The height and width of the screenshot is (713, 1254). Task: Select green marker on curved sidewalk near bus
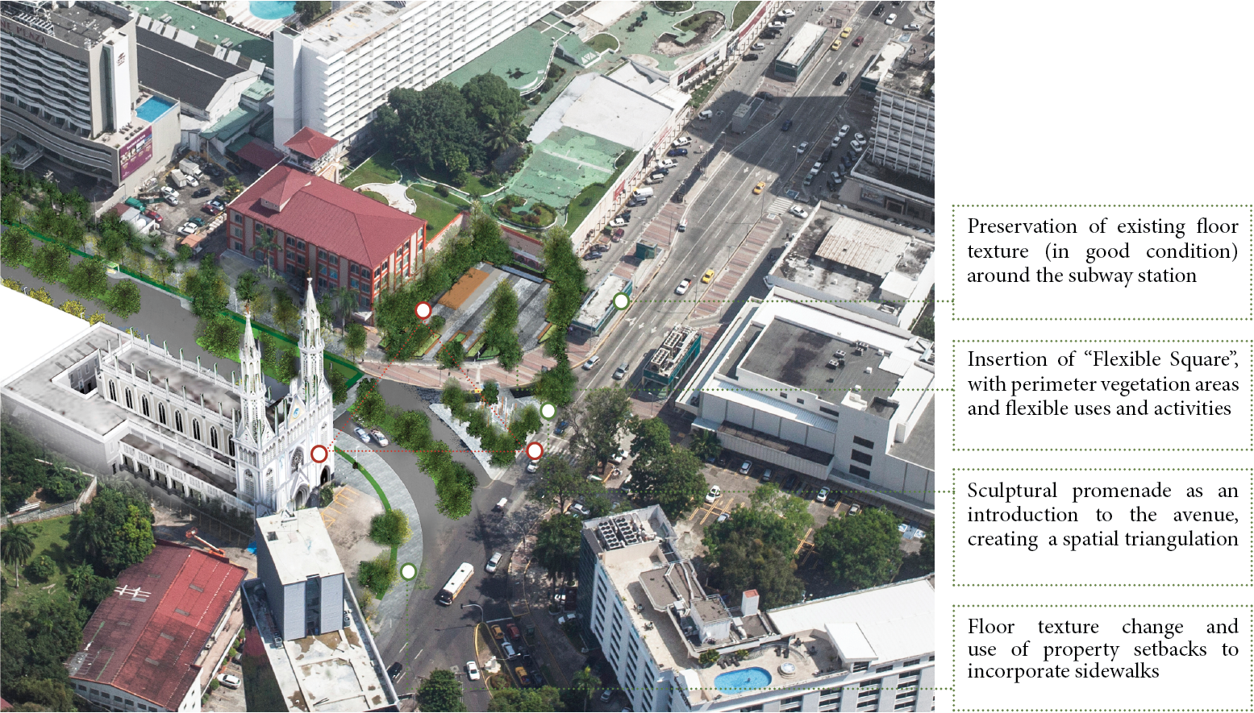[x=408, y=572]
